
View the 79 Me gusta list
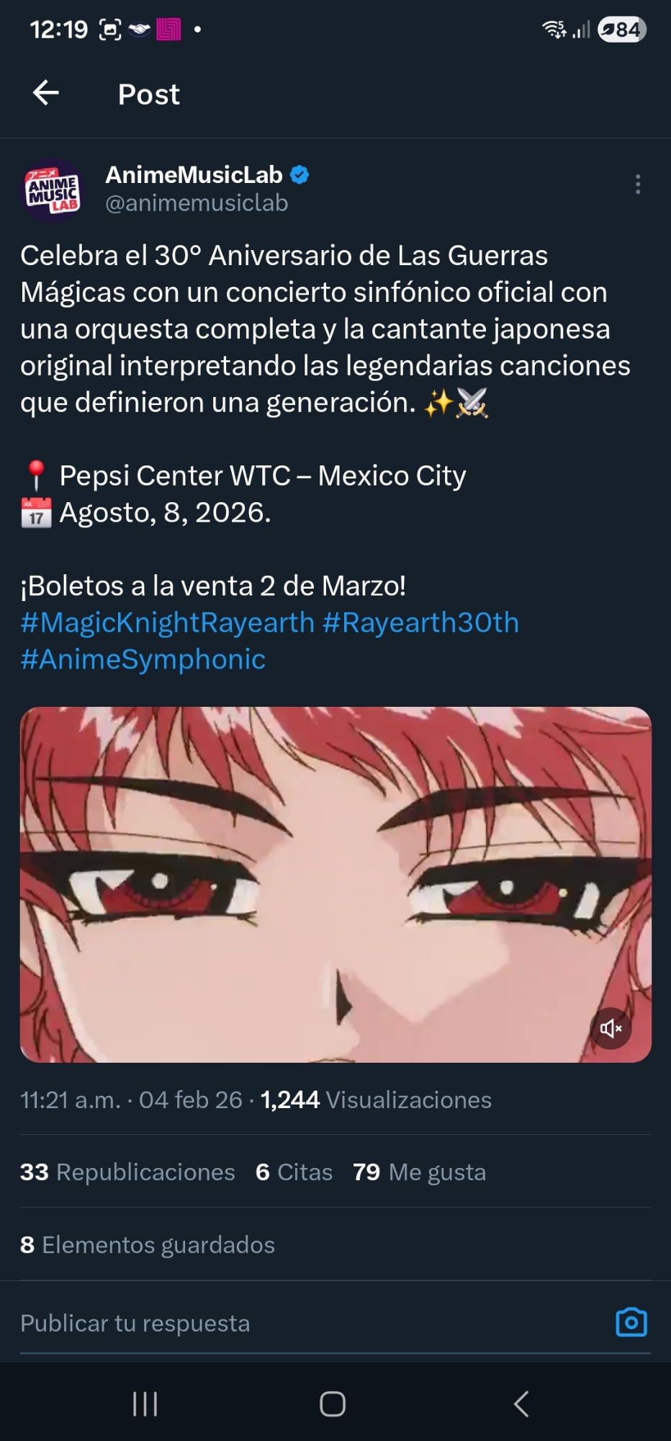(x=419, y=1172)
